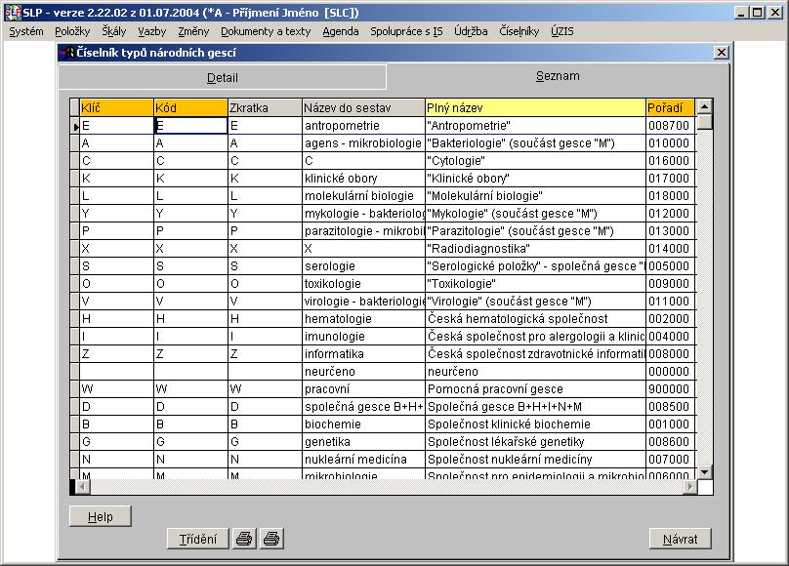Screen dimensions: 789x566
Task: Click the Třídění sort button
Action: click(x=198, y=539)
